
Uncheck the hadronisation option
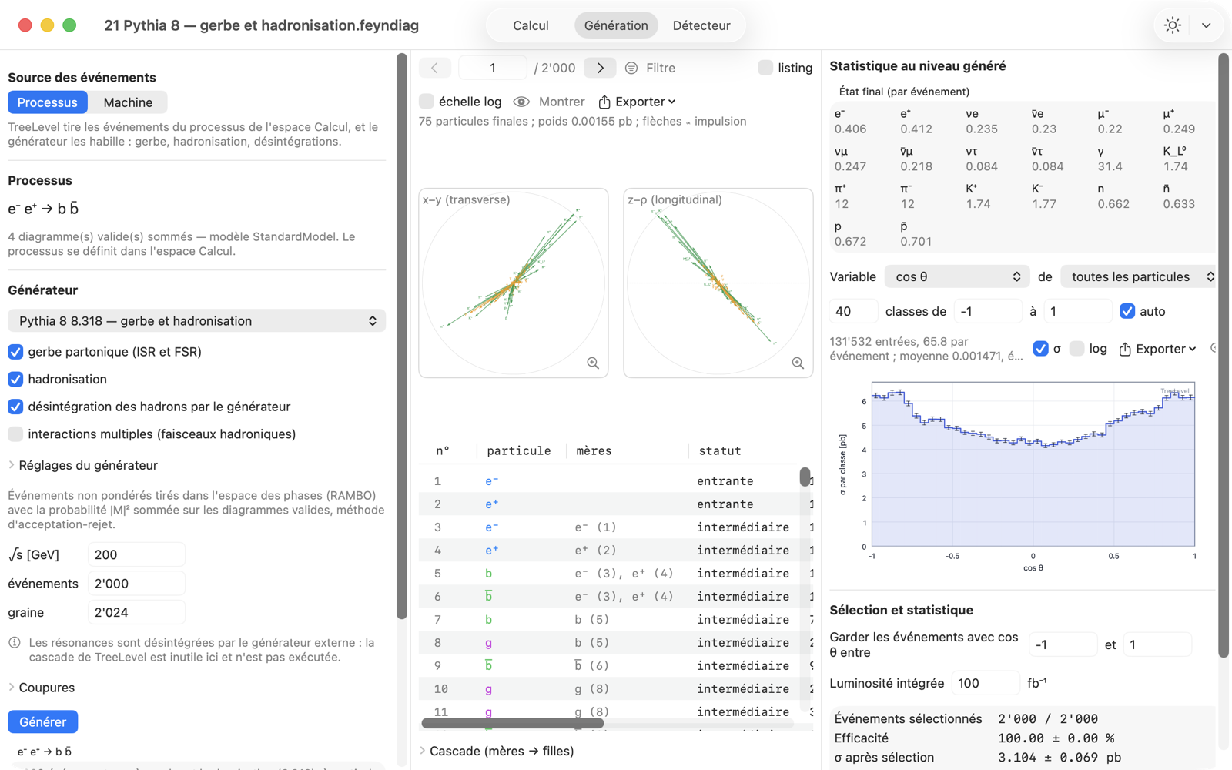coord(15,380)
